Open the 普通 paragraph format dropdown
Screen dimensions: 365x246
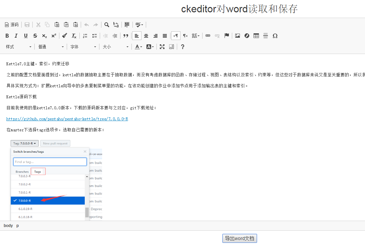[51, 47]
